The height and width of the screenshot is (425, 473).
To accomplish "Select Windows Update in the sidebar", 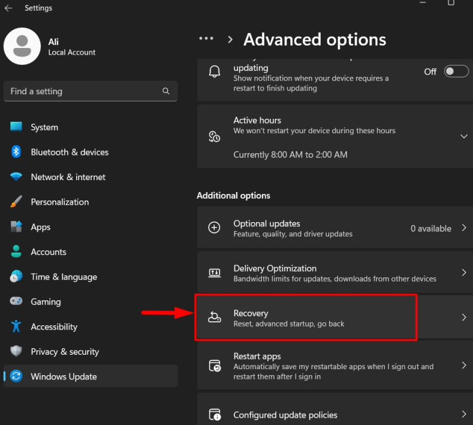I will [64, 377].
